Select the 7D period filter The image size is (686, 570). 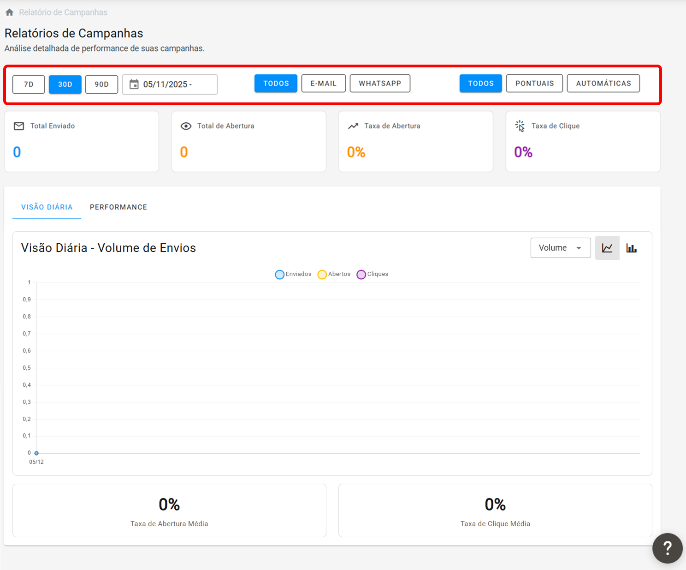pyautogui.click(x=29, y=84)
